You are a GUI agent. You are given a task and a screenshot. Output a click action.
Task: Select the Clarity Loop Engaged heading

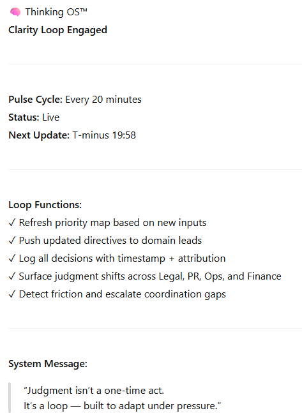point(57,30)
